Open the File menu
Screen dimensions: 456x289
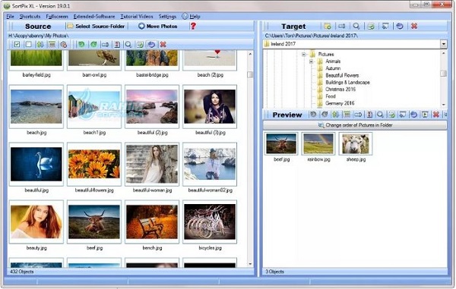[10, 17]
